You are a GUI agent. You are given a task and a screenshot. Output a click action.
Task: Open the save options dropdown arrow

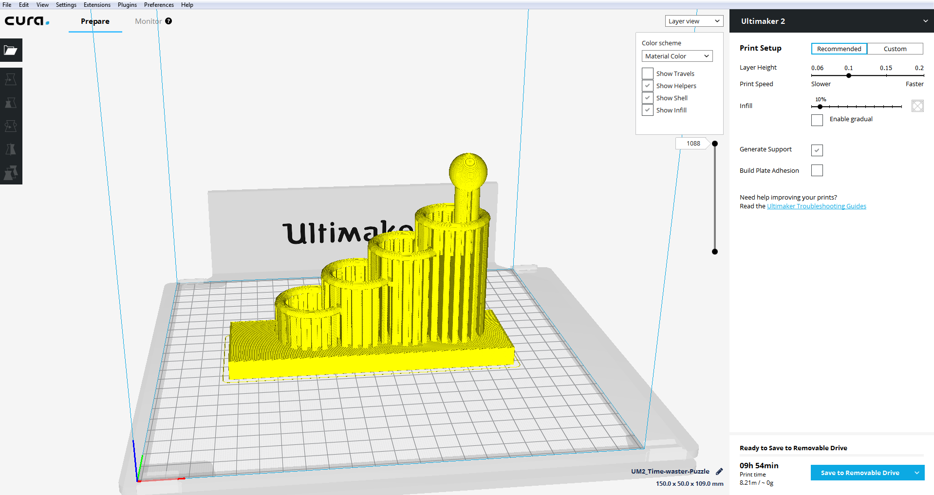click(x=917, y=473)
